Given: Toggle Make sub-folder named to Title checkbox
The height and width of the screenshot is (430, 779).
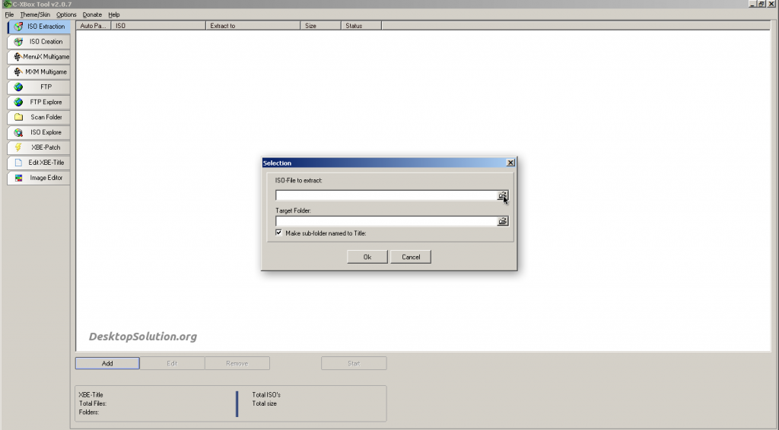Looking at the screenshot, I should (x=278, y=232).
